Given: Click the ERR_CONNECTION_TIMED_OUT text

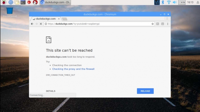Looking at the screenshot, I should (61, 75).
